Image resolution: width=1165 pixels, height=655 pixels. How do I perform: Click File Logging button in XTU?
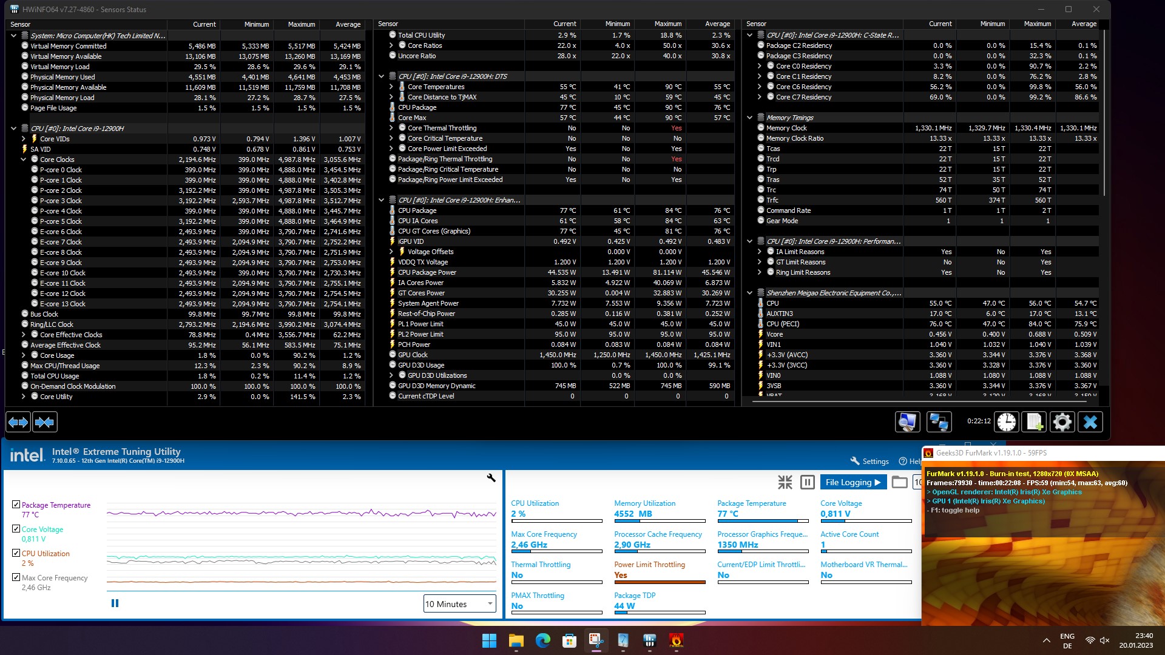point(853,482)
